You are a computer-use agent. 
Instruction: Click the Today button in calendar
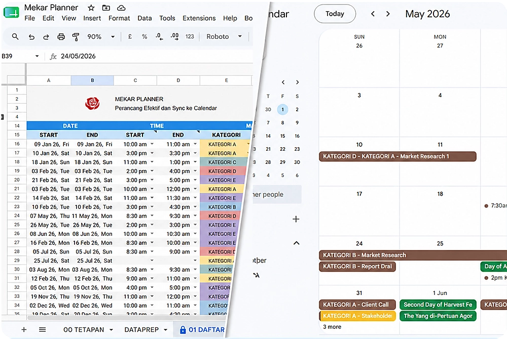335,14
